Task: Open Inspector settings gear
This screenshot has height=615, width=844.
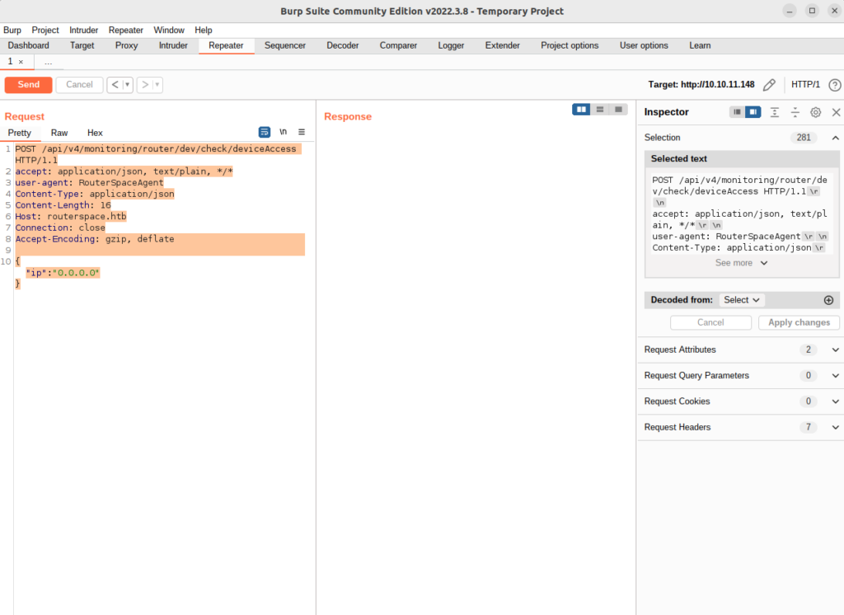Action: 815,112
